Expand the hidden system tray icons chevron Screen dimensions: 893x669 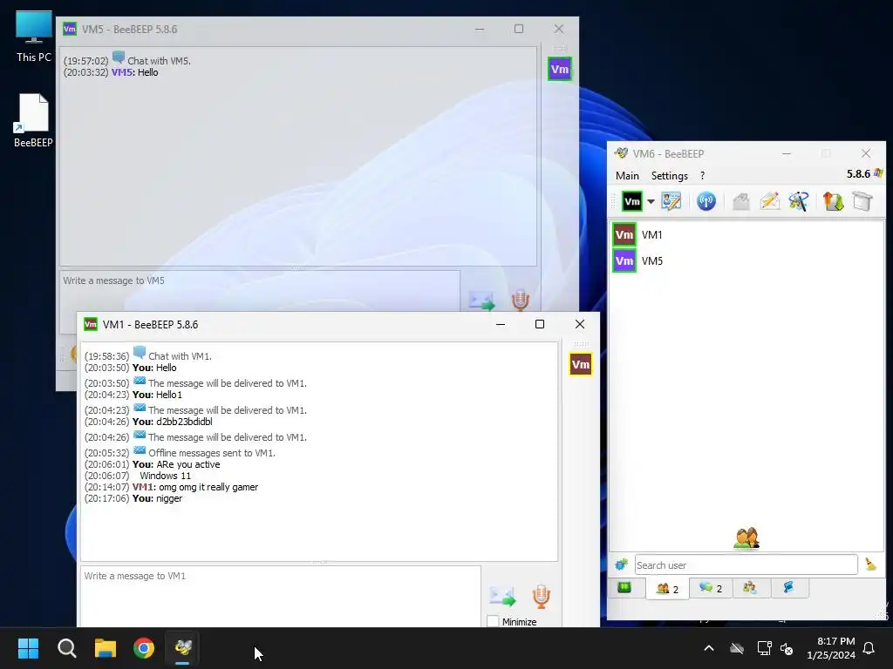[709, 648]
